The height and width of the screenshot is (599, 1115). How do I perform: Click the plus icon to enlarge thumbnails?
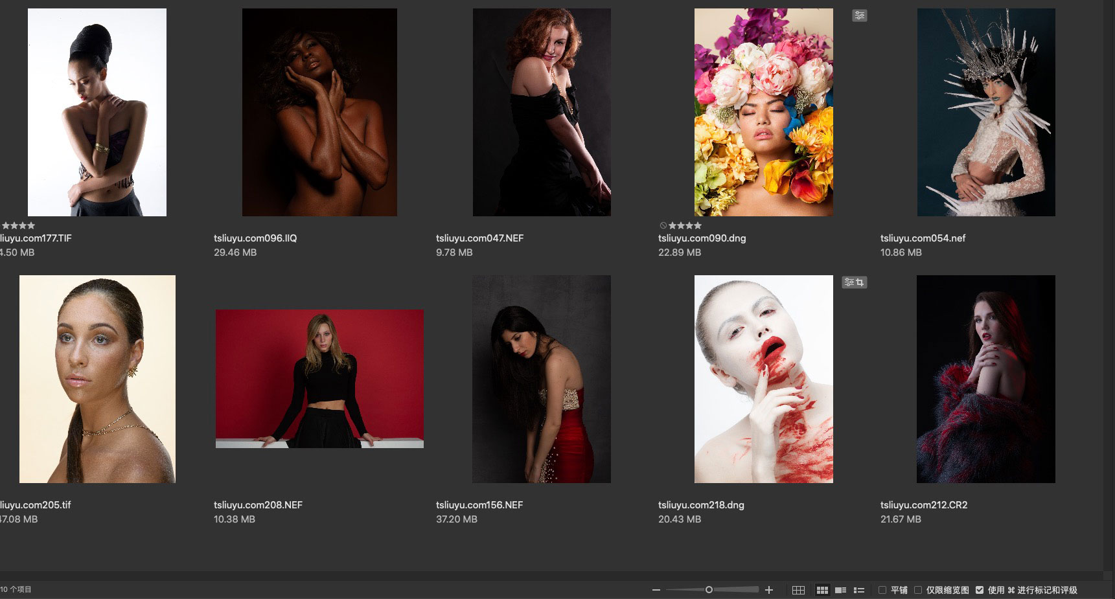click(x=769, y=590)
